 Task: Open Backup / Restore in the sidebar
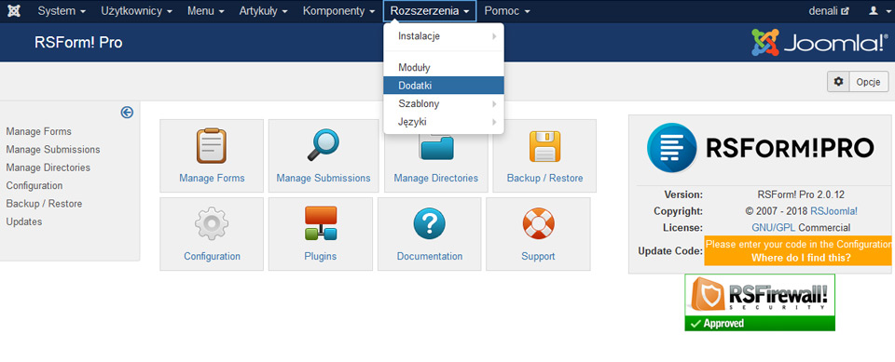44,204
